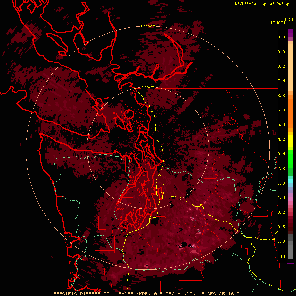Click the 8.2 scale value
The width and height of the screenshot is (296, 296).
tap(281, 66)
